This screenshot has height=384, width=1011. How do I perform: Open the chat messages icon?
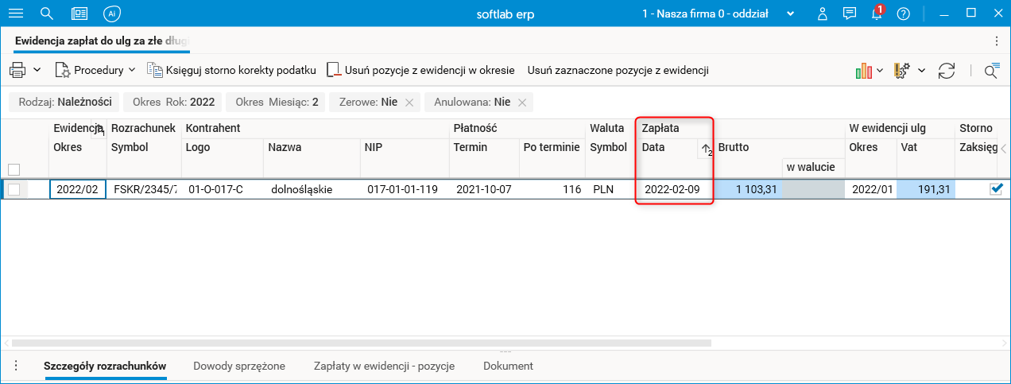pos(850,14)
